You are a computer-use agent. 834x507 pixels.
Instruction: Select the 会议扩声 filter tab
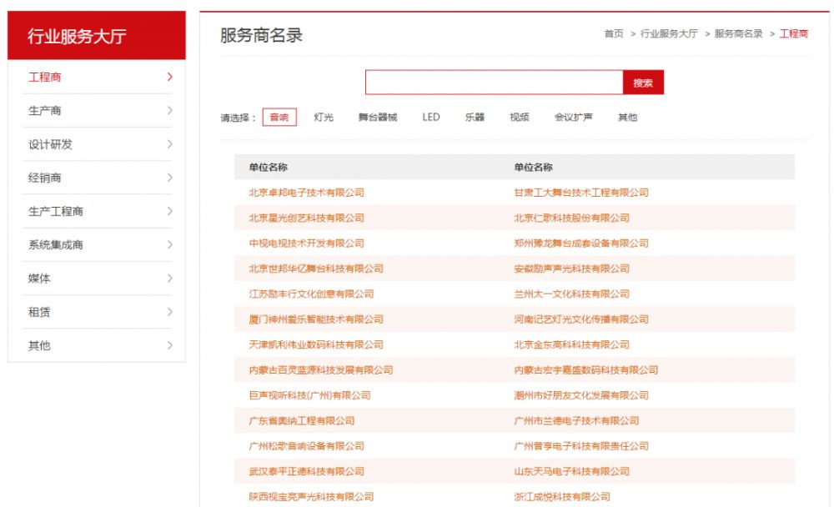574,117
